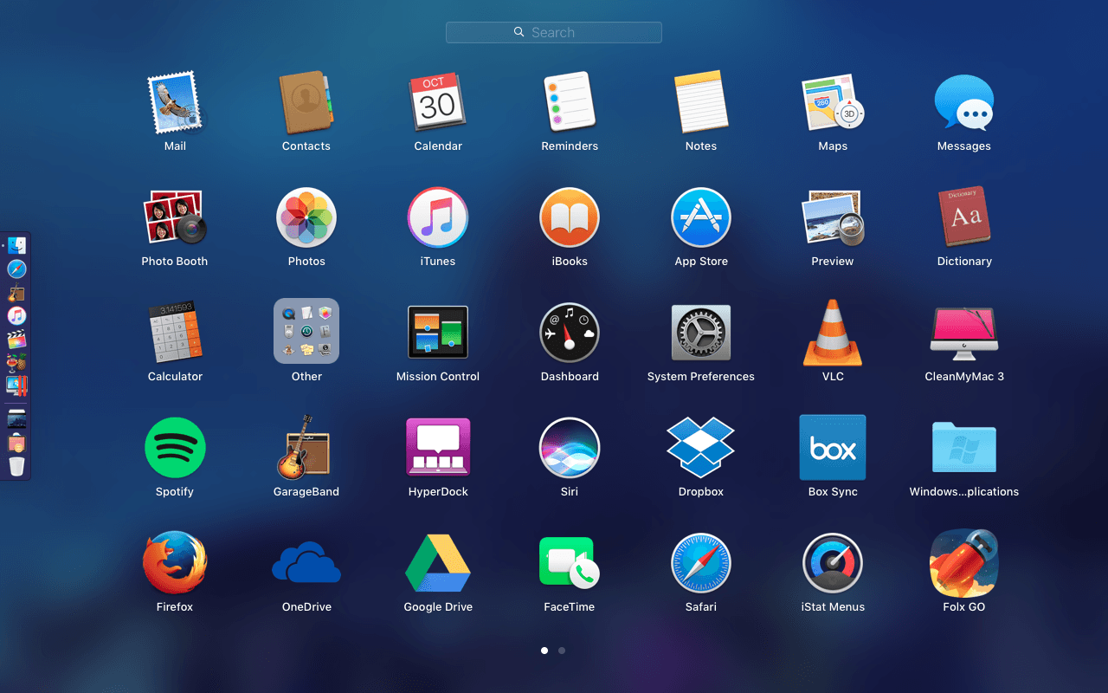Launch iTunes from the Launchpad grid
The height and width of the screenshot is (693, 1108).
[x=438, y=217]
